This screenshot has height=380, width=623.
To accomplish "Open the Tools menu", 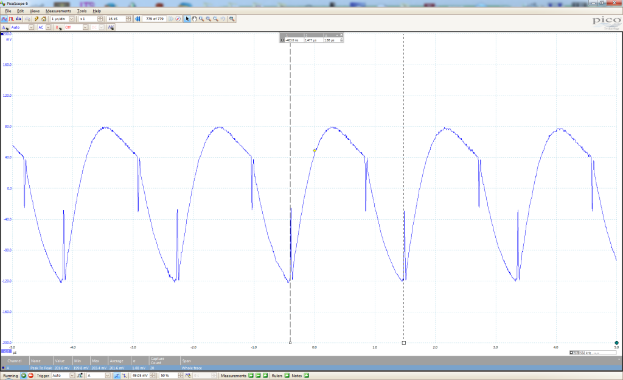I will [82, 11].
